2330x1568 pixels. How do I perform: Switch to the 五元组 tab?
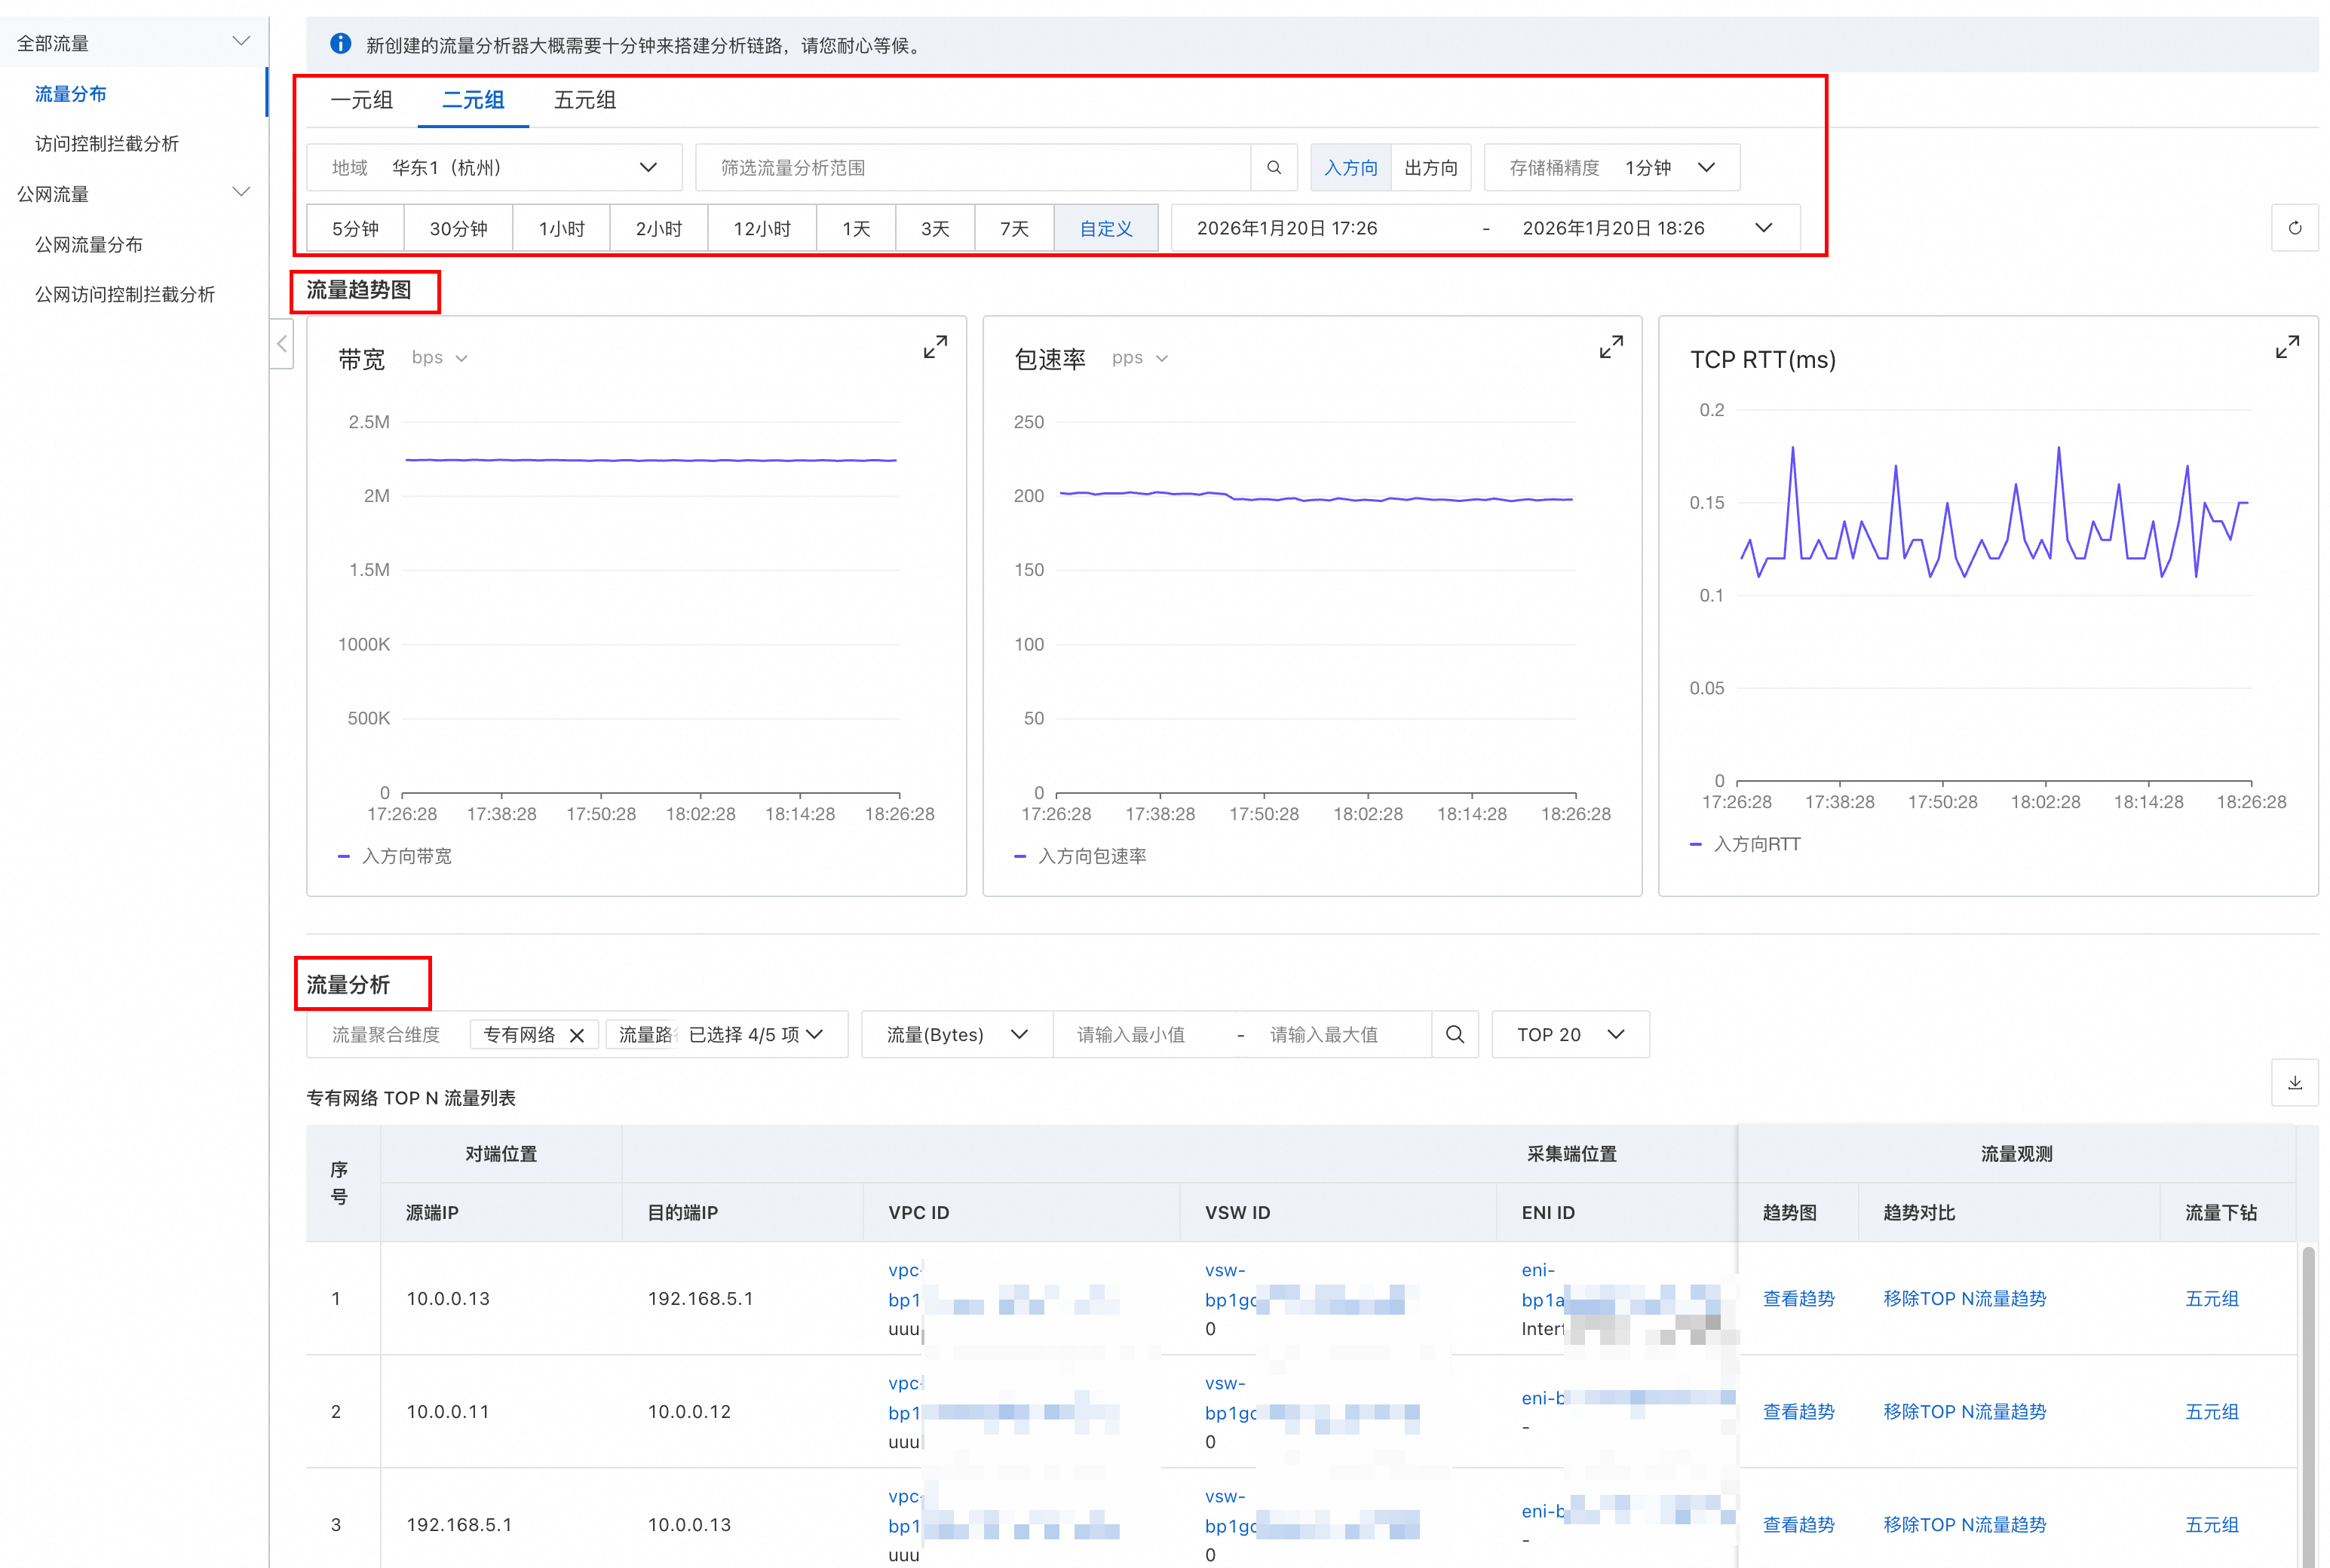click(x=584, y=100)
